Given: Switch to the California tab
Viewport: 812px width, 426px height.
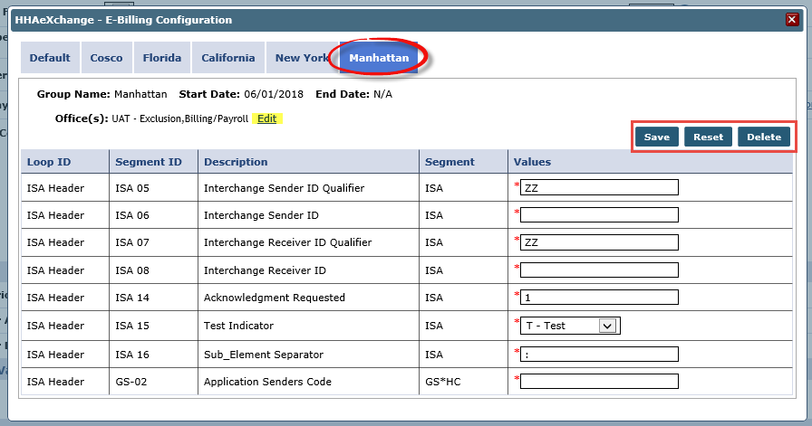Looking at the screenshot, I should (228, 58).
